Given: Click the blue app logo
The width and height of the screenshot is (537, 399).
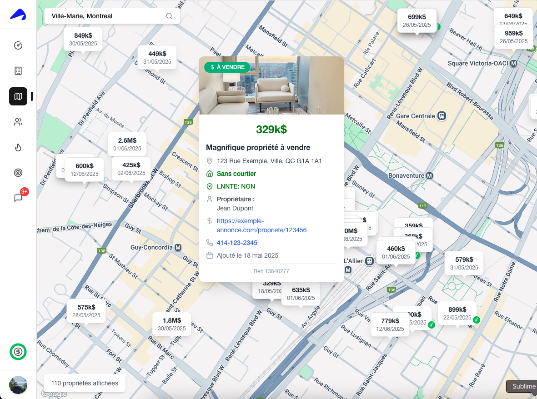Looking at the screenshot, I should point(18,15).
